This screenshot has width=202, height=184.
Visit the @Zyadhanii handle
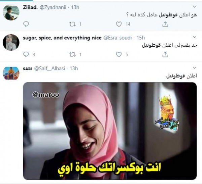coord(53,7)
